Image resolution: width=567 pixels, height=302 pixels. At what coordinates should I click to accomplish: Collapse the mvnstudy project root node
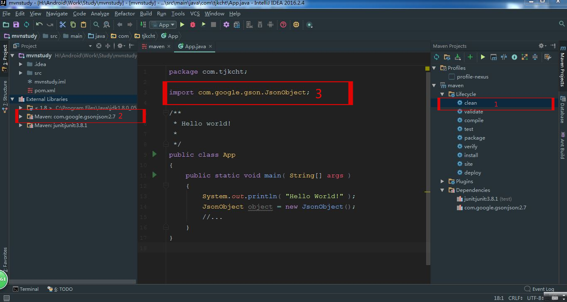click(x=12, y=56)
